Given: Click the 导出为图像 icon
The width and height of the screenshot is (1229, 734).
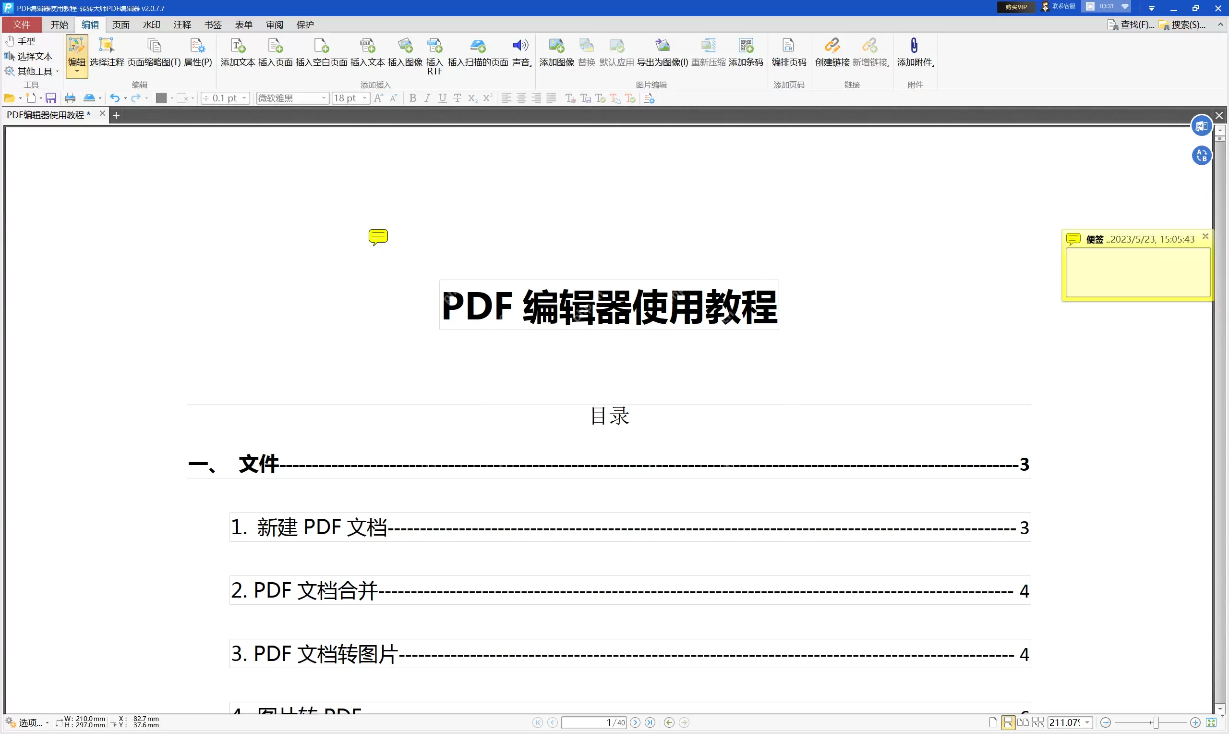Looking at the screenshot, I should point(662,51).
